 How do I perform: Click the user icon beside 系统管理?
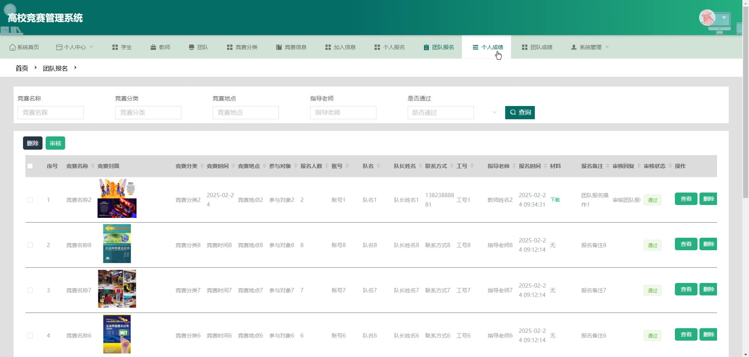point(574,47)
